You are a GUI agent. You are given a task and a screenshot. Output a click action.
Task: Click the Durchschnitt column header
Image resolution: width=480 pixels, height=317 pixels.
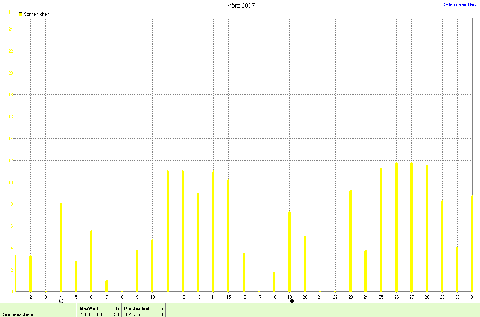(x=137, y=308)
